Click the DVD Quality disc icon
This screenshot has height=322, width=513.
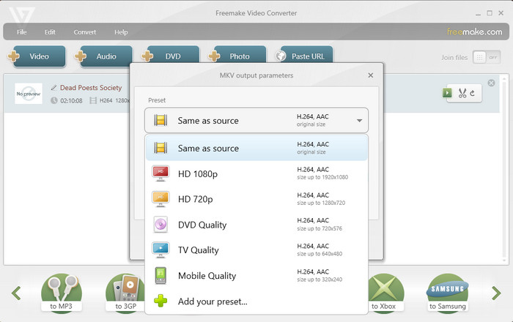click(160, 225)
